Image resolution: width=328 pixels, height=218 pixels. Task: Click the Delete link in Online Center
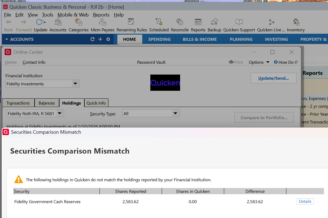click(11, 62)
